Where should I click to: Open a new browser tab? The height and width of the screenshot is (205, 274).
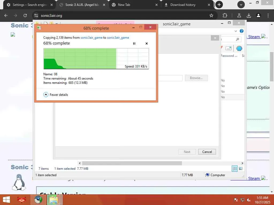click(x=219, y=5)
